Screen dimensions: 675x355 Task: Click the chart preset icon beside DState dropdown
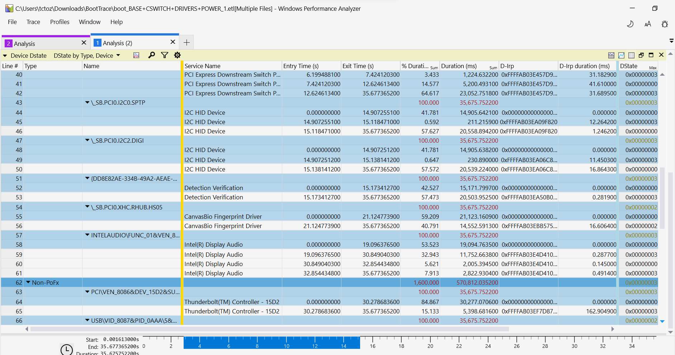click(136, 55)
